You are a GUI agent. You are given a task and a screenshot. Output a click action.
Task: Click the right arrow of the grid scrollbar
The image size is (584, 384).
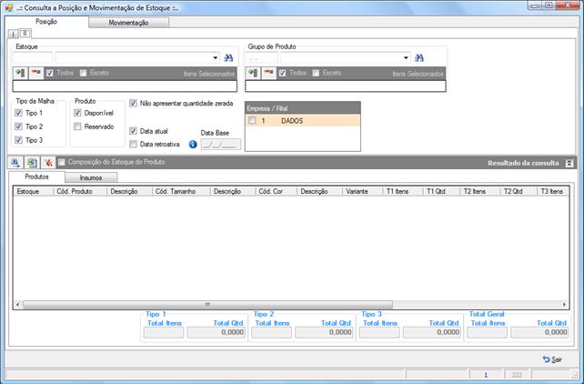point(564,304)
